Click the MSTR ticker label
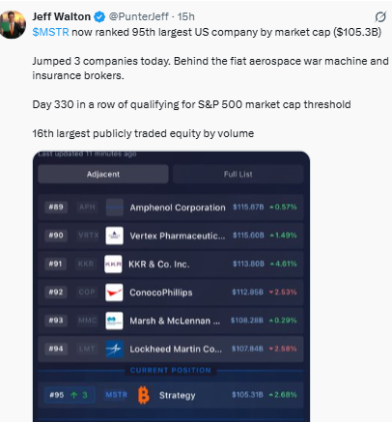 tap(117, 395)
